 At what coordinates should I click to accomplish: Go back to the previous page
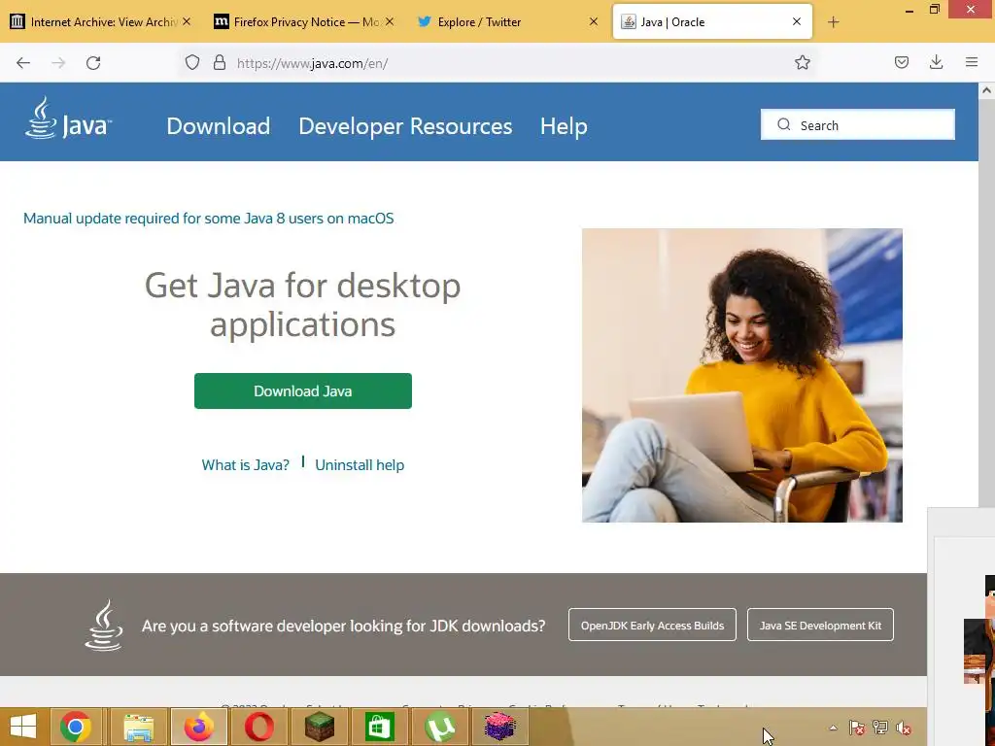[23, 63]
